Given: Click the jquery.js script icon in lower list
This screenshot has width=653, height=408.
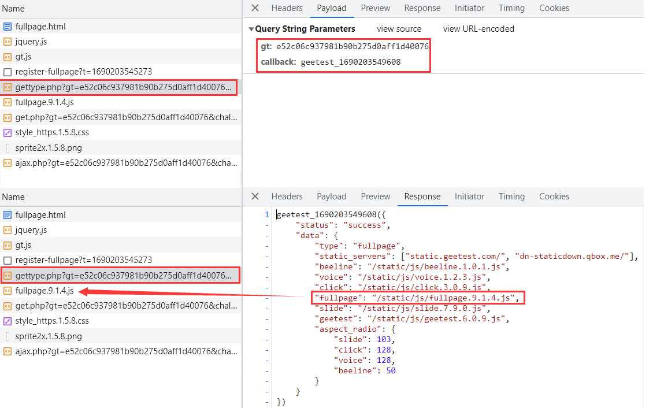Looking at the screenshot, I should point(8,230).
